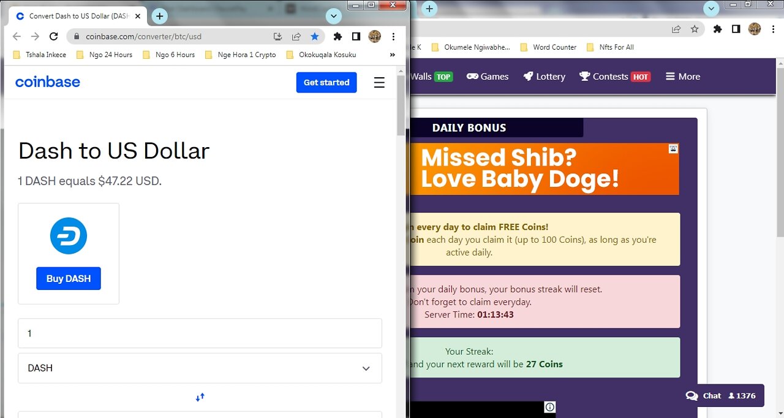Reload the Coinbase converter page

pos(53,37)
